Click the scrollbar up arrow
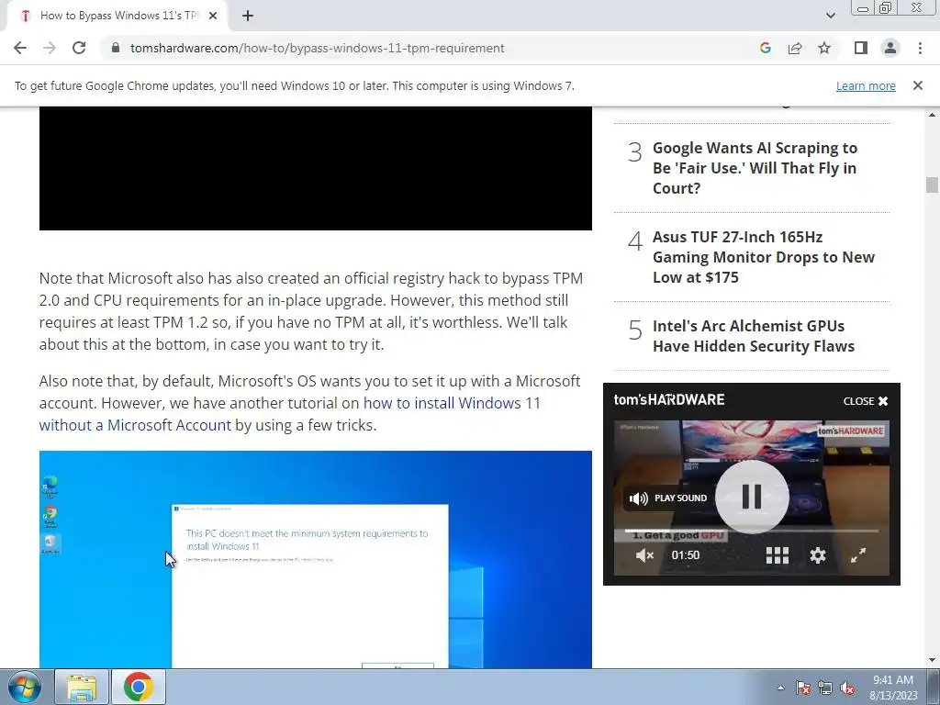940x705 pixels. (932, 114)
